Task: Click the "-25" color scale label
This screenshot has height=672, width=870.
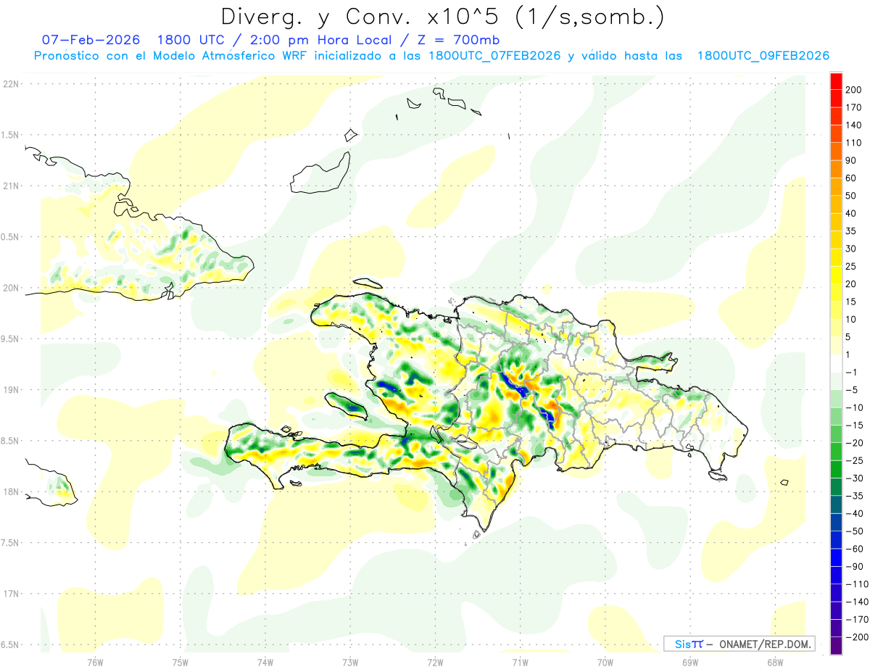Action: tap(855, 460)
